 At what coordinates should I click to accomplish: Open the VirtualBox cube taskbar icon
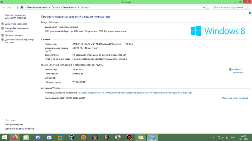click(72, 137)
